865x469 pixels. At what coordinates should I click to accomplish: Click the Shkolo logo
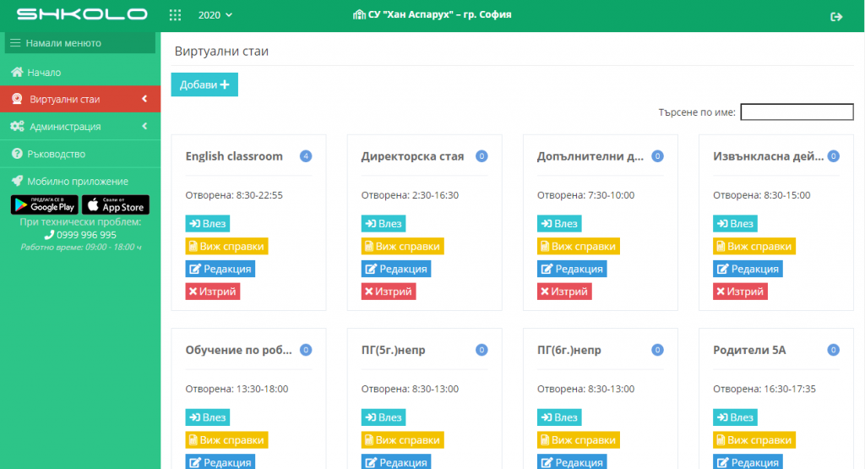[x=82, y=14]
